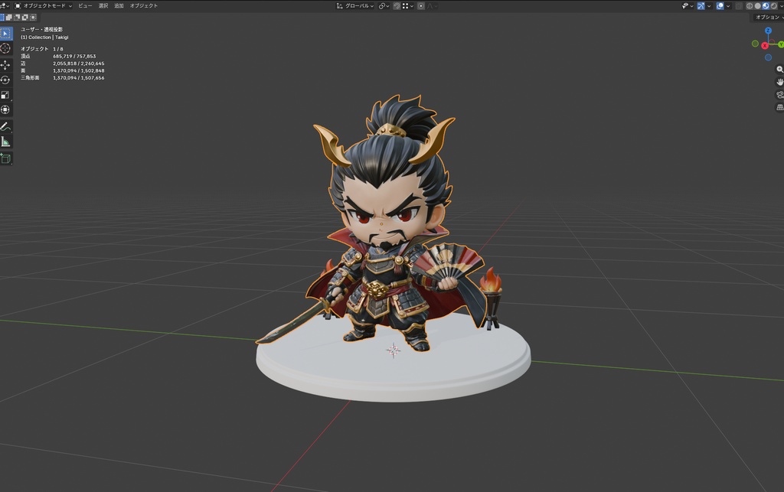Open the overlays options dropdown arrow
The height and width of the screenshot is (492, 784).
pos(728,6)
